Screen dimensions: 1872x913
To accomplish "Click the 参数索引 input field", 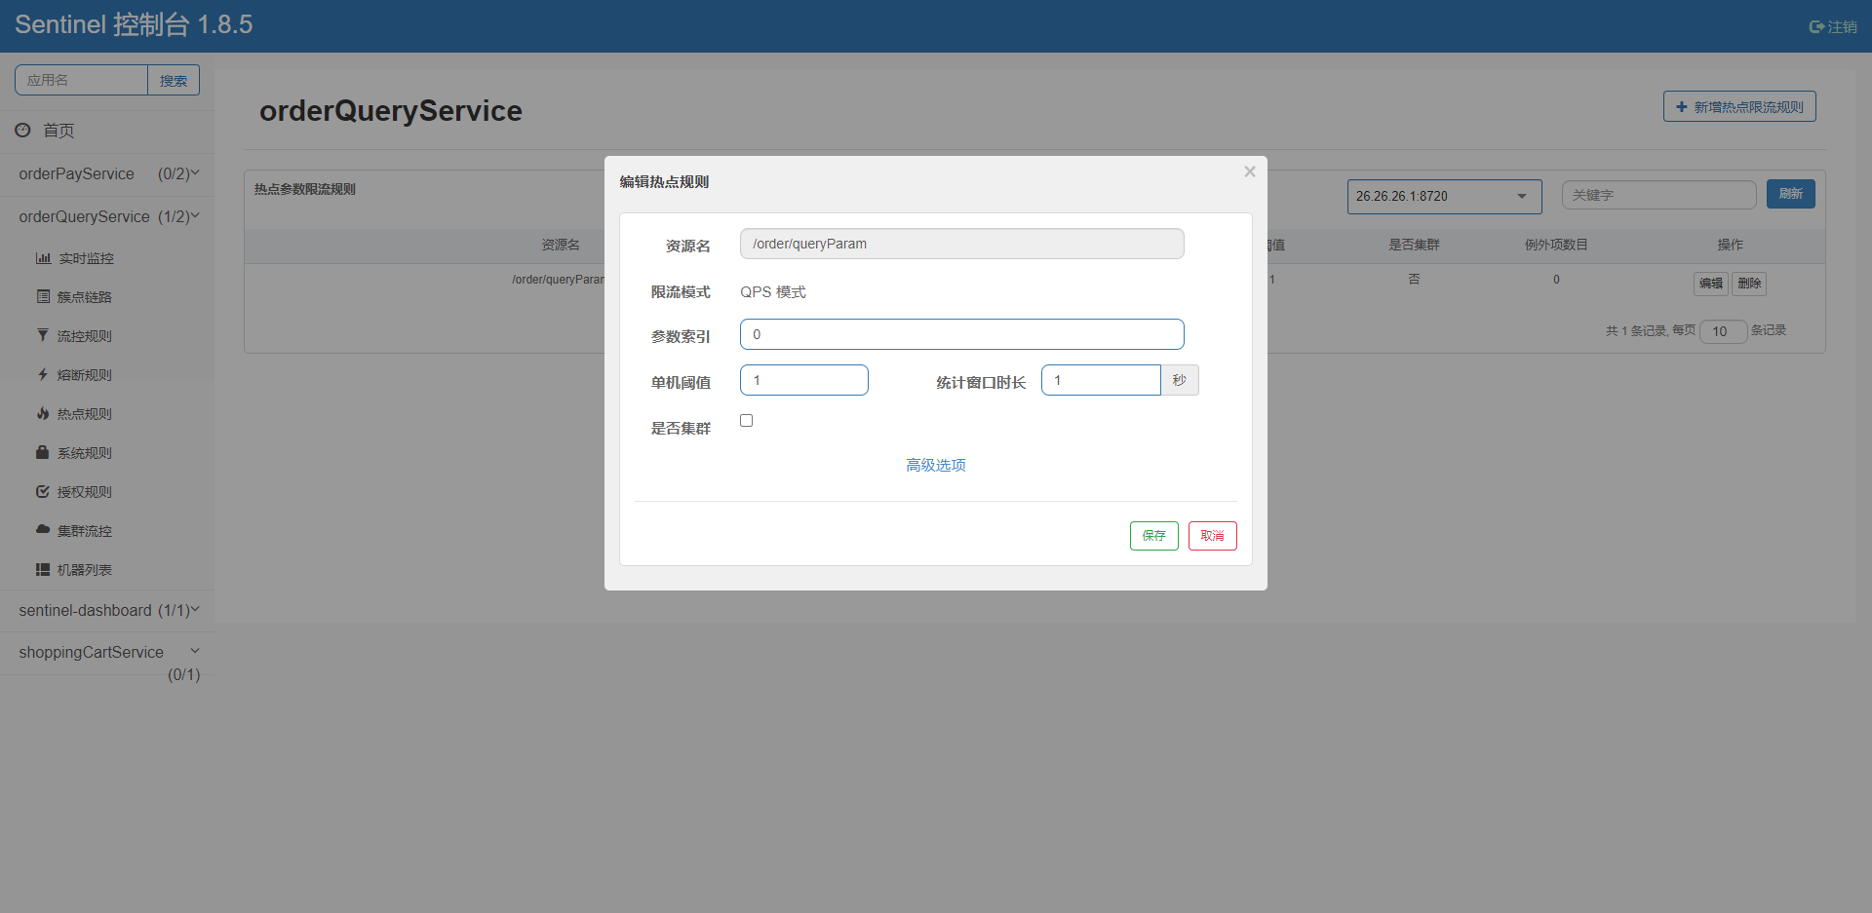I will [961, 334].
